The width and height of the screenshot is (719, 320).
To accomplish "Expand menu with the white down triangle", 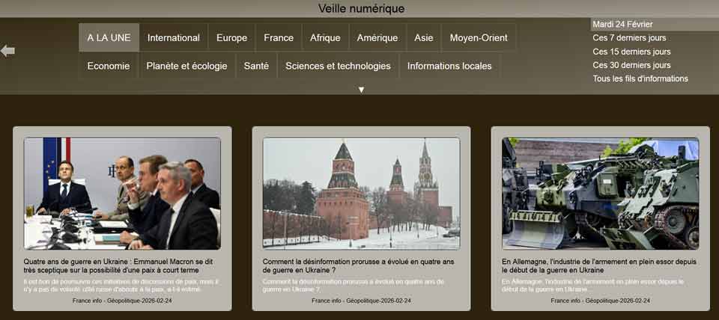I will tap(361, 90).
